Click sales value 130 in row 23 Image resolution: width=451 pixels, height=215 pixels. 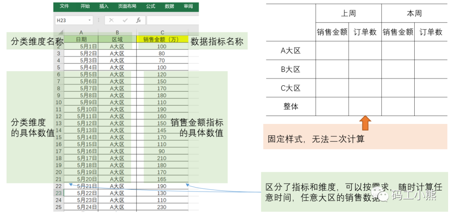[x=162, y=193]
